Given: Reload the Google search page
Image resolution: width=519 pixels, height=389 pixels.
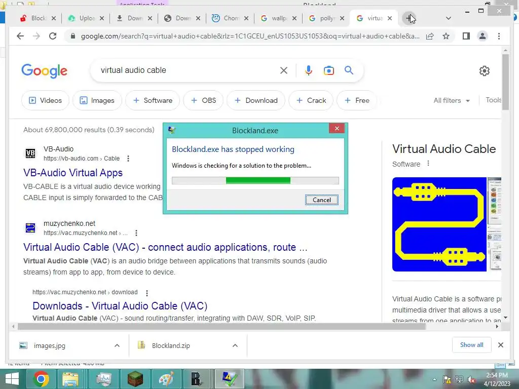Looking at the screenshot, I should point(53,36).
